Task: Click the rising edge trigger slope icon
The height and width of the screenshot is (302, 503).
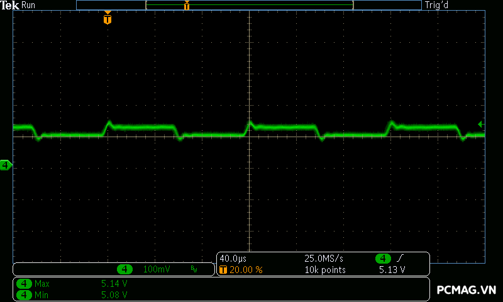Action: coord(401,259)
